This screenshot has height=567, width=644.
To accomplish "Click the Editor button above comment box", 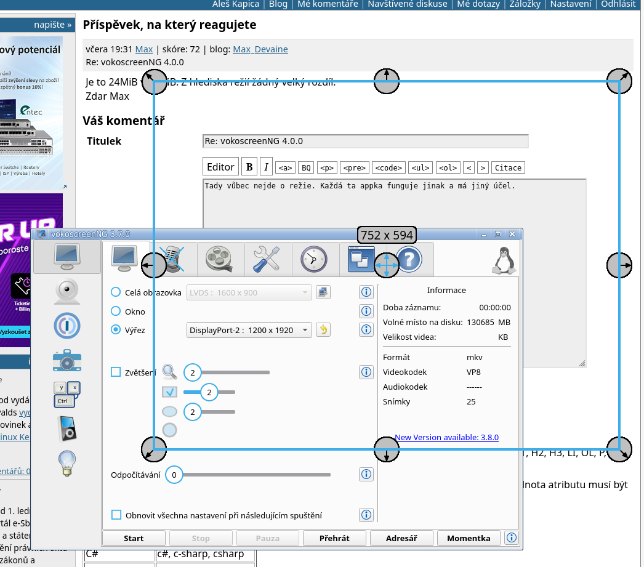I will pyautogui.click(x=220, y=167).
